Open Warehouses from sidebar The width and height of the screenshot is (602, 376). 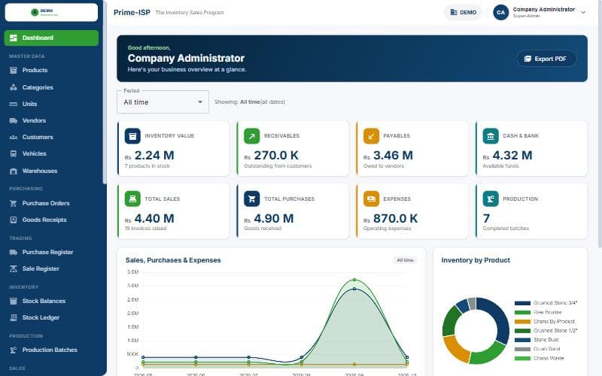(x=51, y=171)
